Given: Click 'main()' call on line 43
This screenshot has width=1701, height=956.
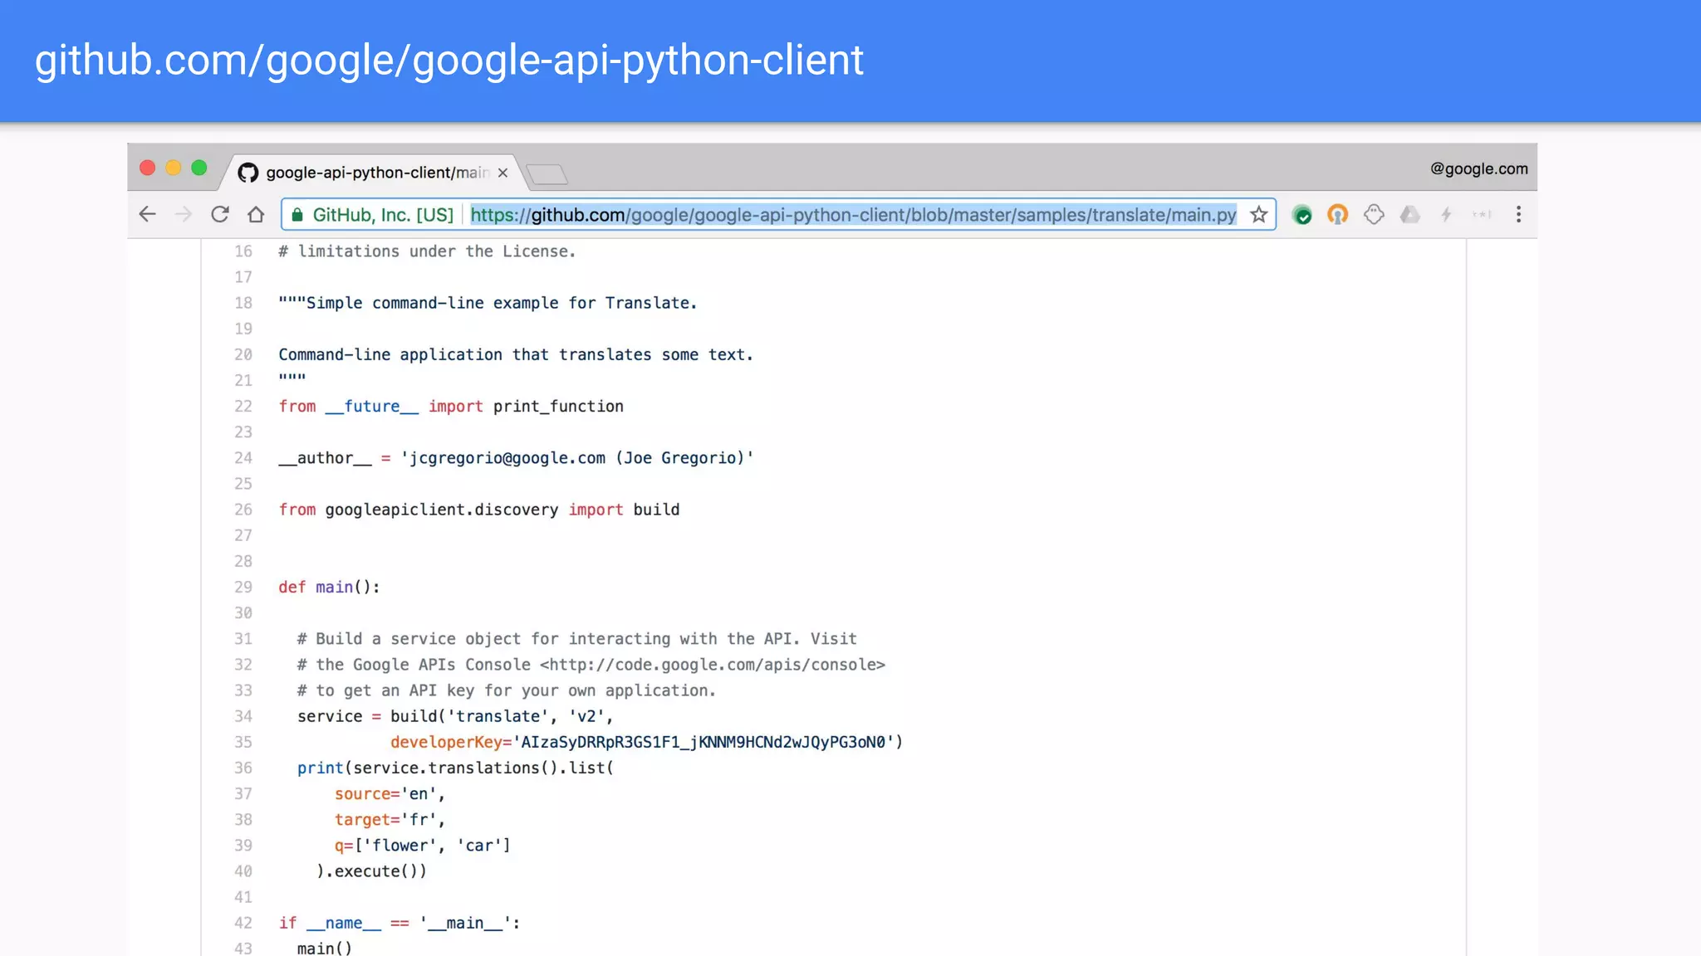Looking at the screenshot, I should (325, 948).
